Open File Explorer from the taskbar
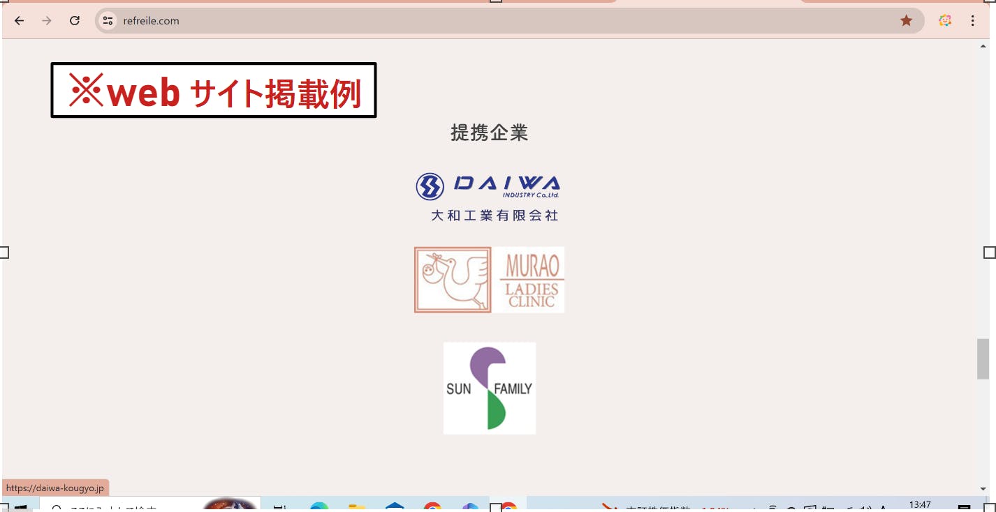 [357, 507]
